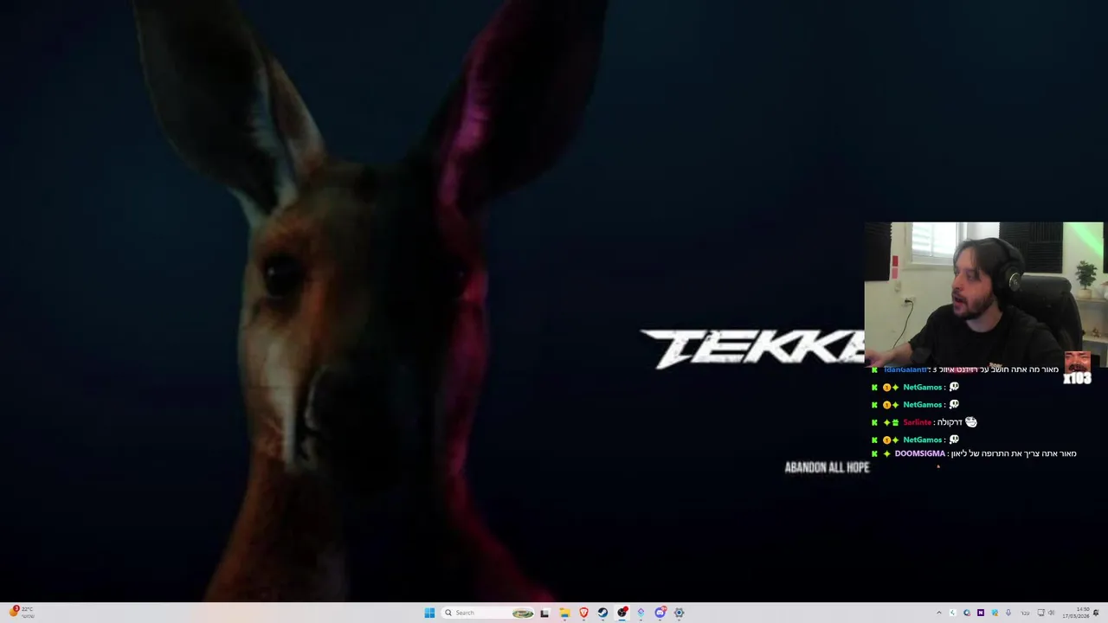
Task: Expand the hidden system tray icons
Action: (939, 613)
